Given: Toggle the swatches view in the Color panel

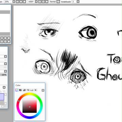Looking at the screenshot, I should coord(32,90).
